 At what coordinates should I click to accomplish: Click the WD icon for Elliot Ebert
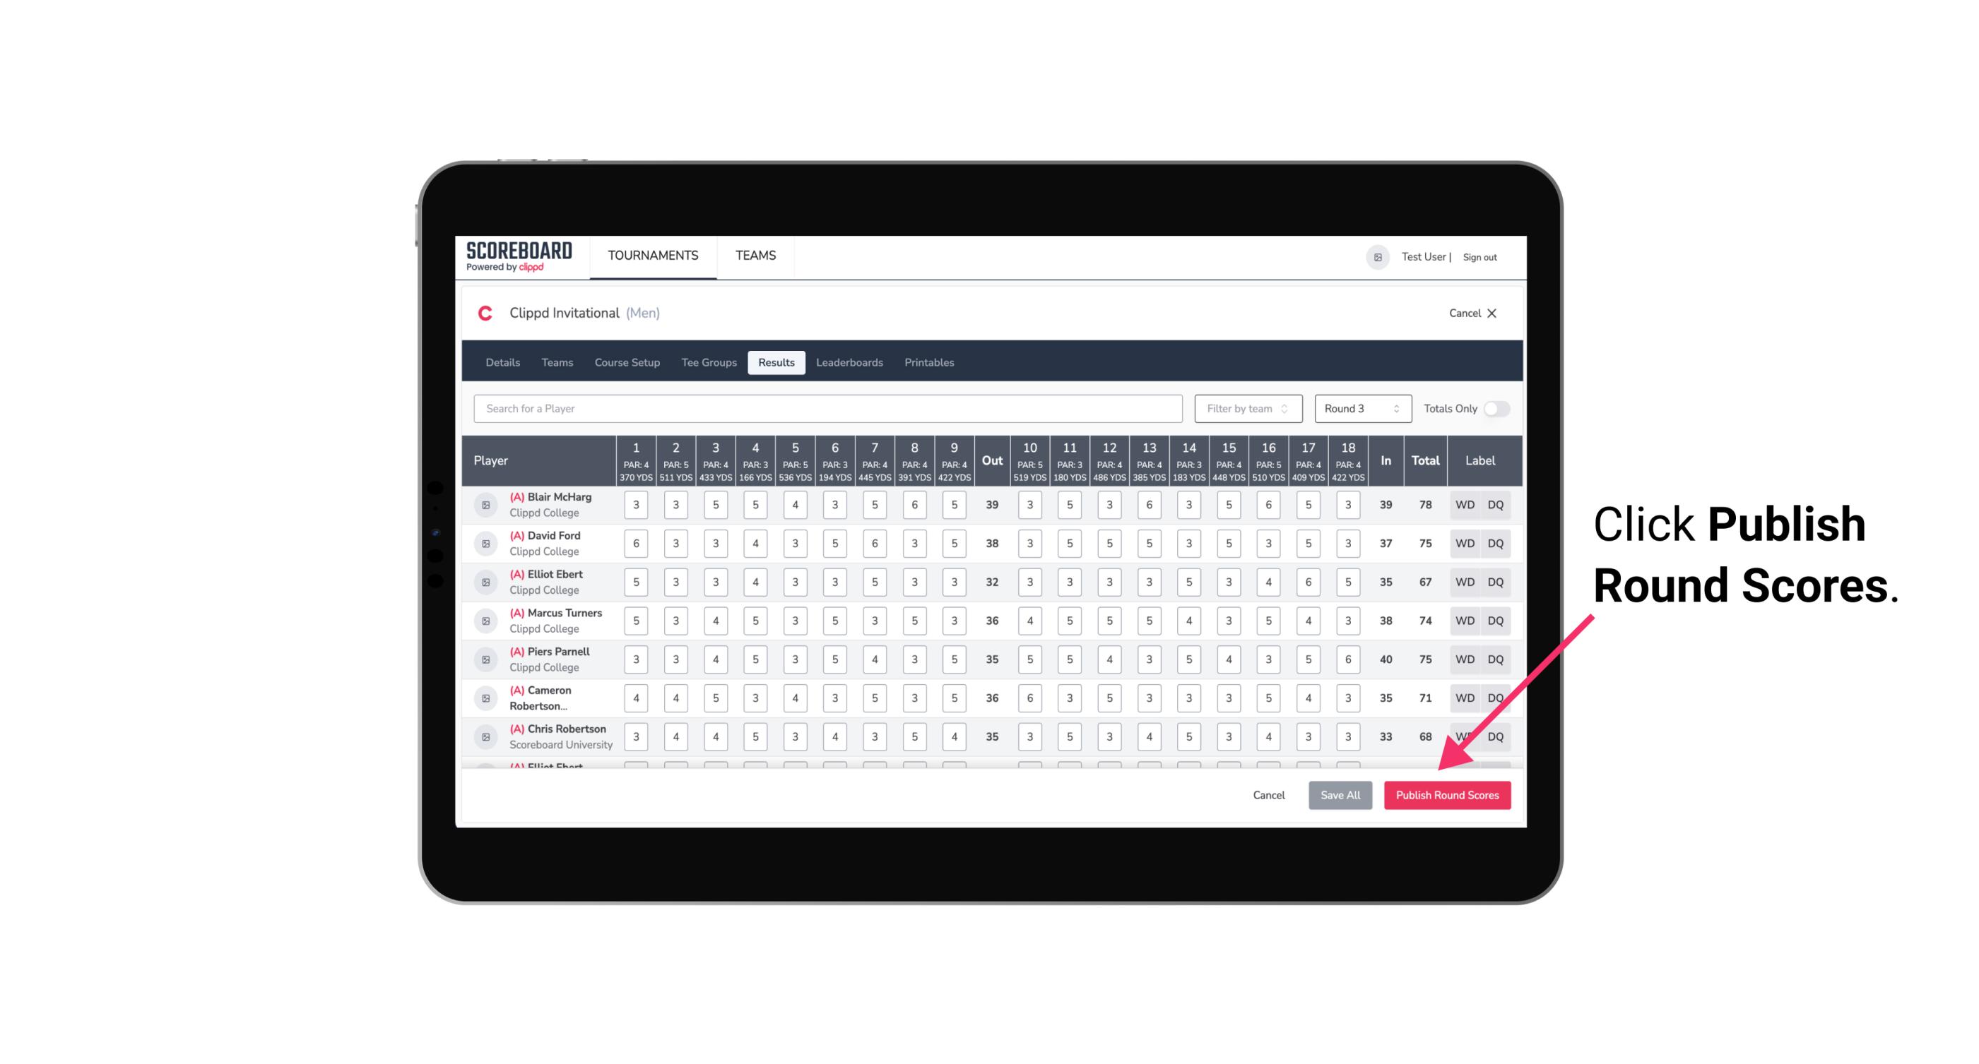(1465, 580)
